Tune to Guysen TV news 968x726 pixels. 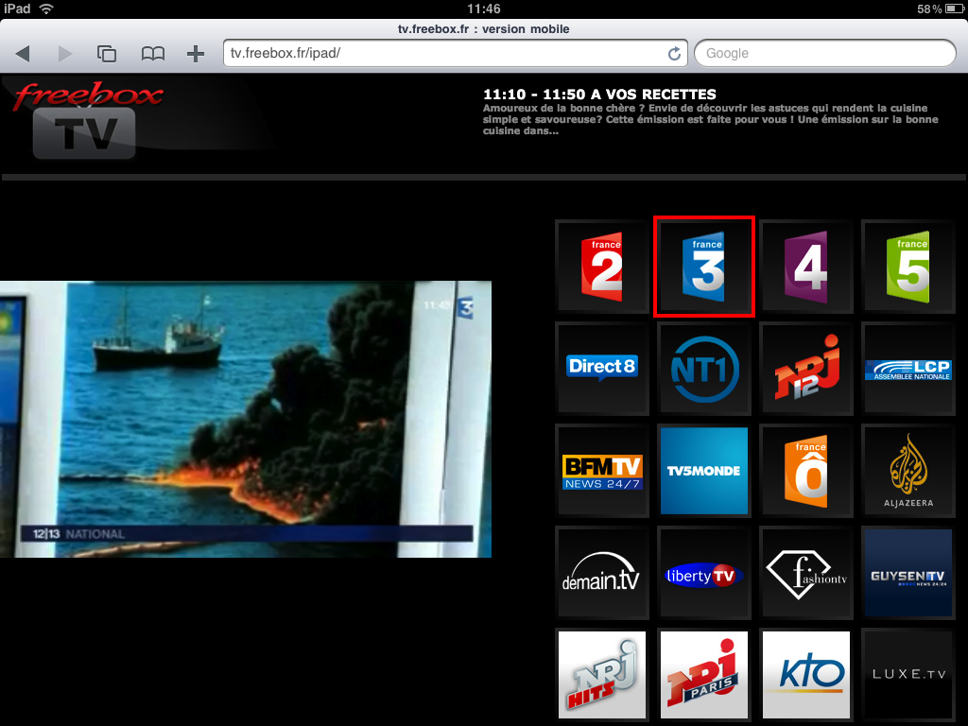pyautogui.click(x=908, y=573)
